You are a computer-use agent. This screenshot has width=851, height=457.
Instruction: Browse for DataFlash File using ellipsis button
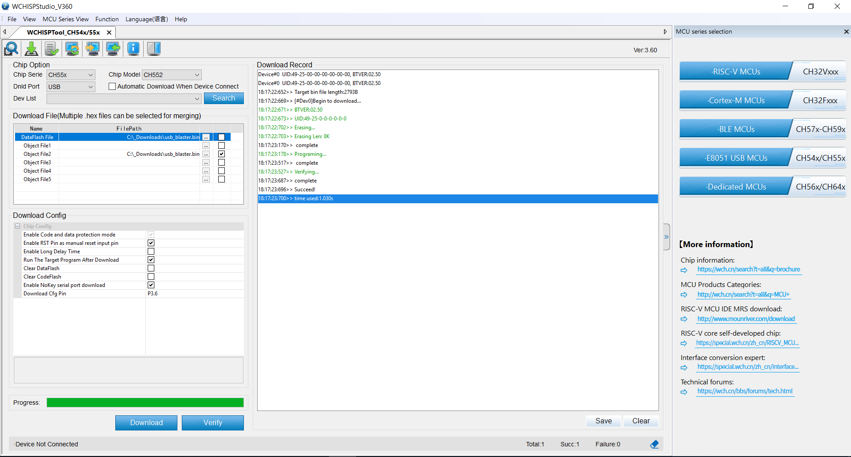coord(206,137)
